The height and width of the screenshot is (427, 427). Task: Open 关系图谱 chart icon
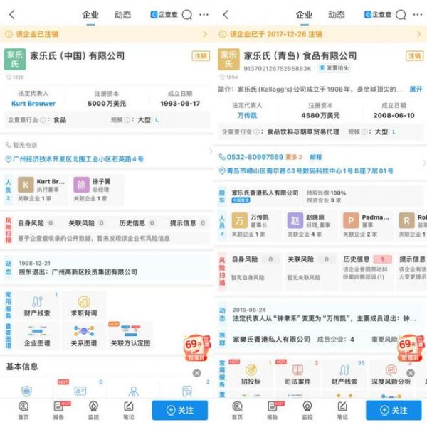84,336
